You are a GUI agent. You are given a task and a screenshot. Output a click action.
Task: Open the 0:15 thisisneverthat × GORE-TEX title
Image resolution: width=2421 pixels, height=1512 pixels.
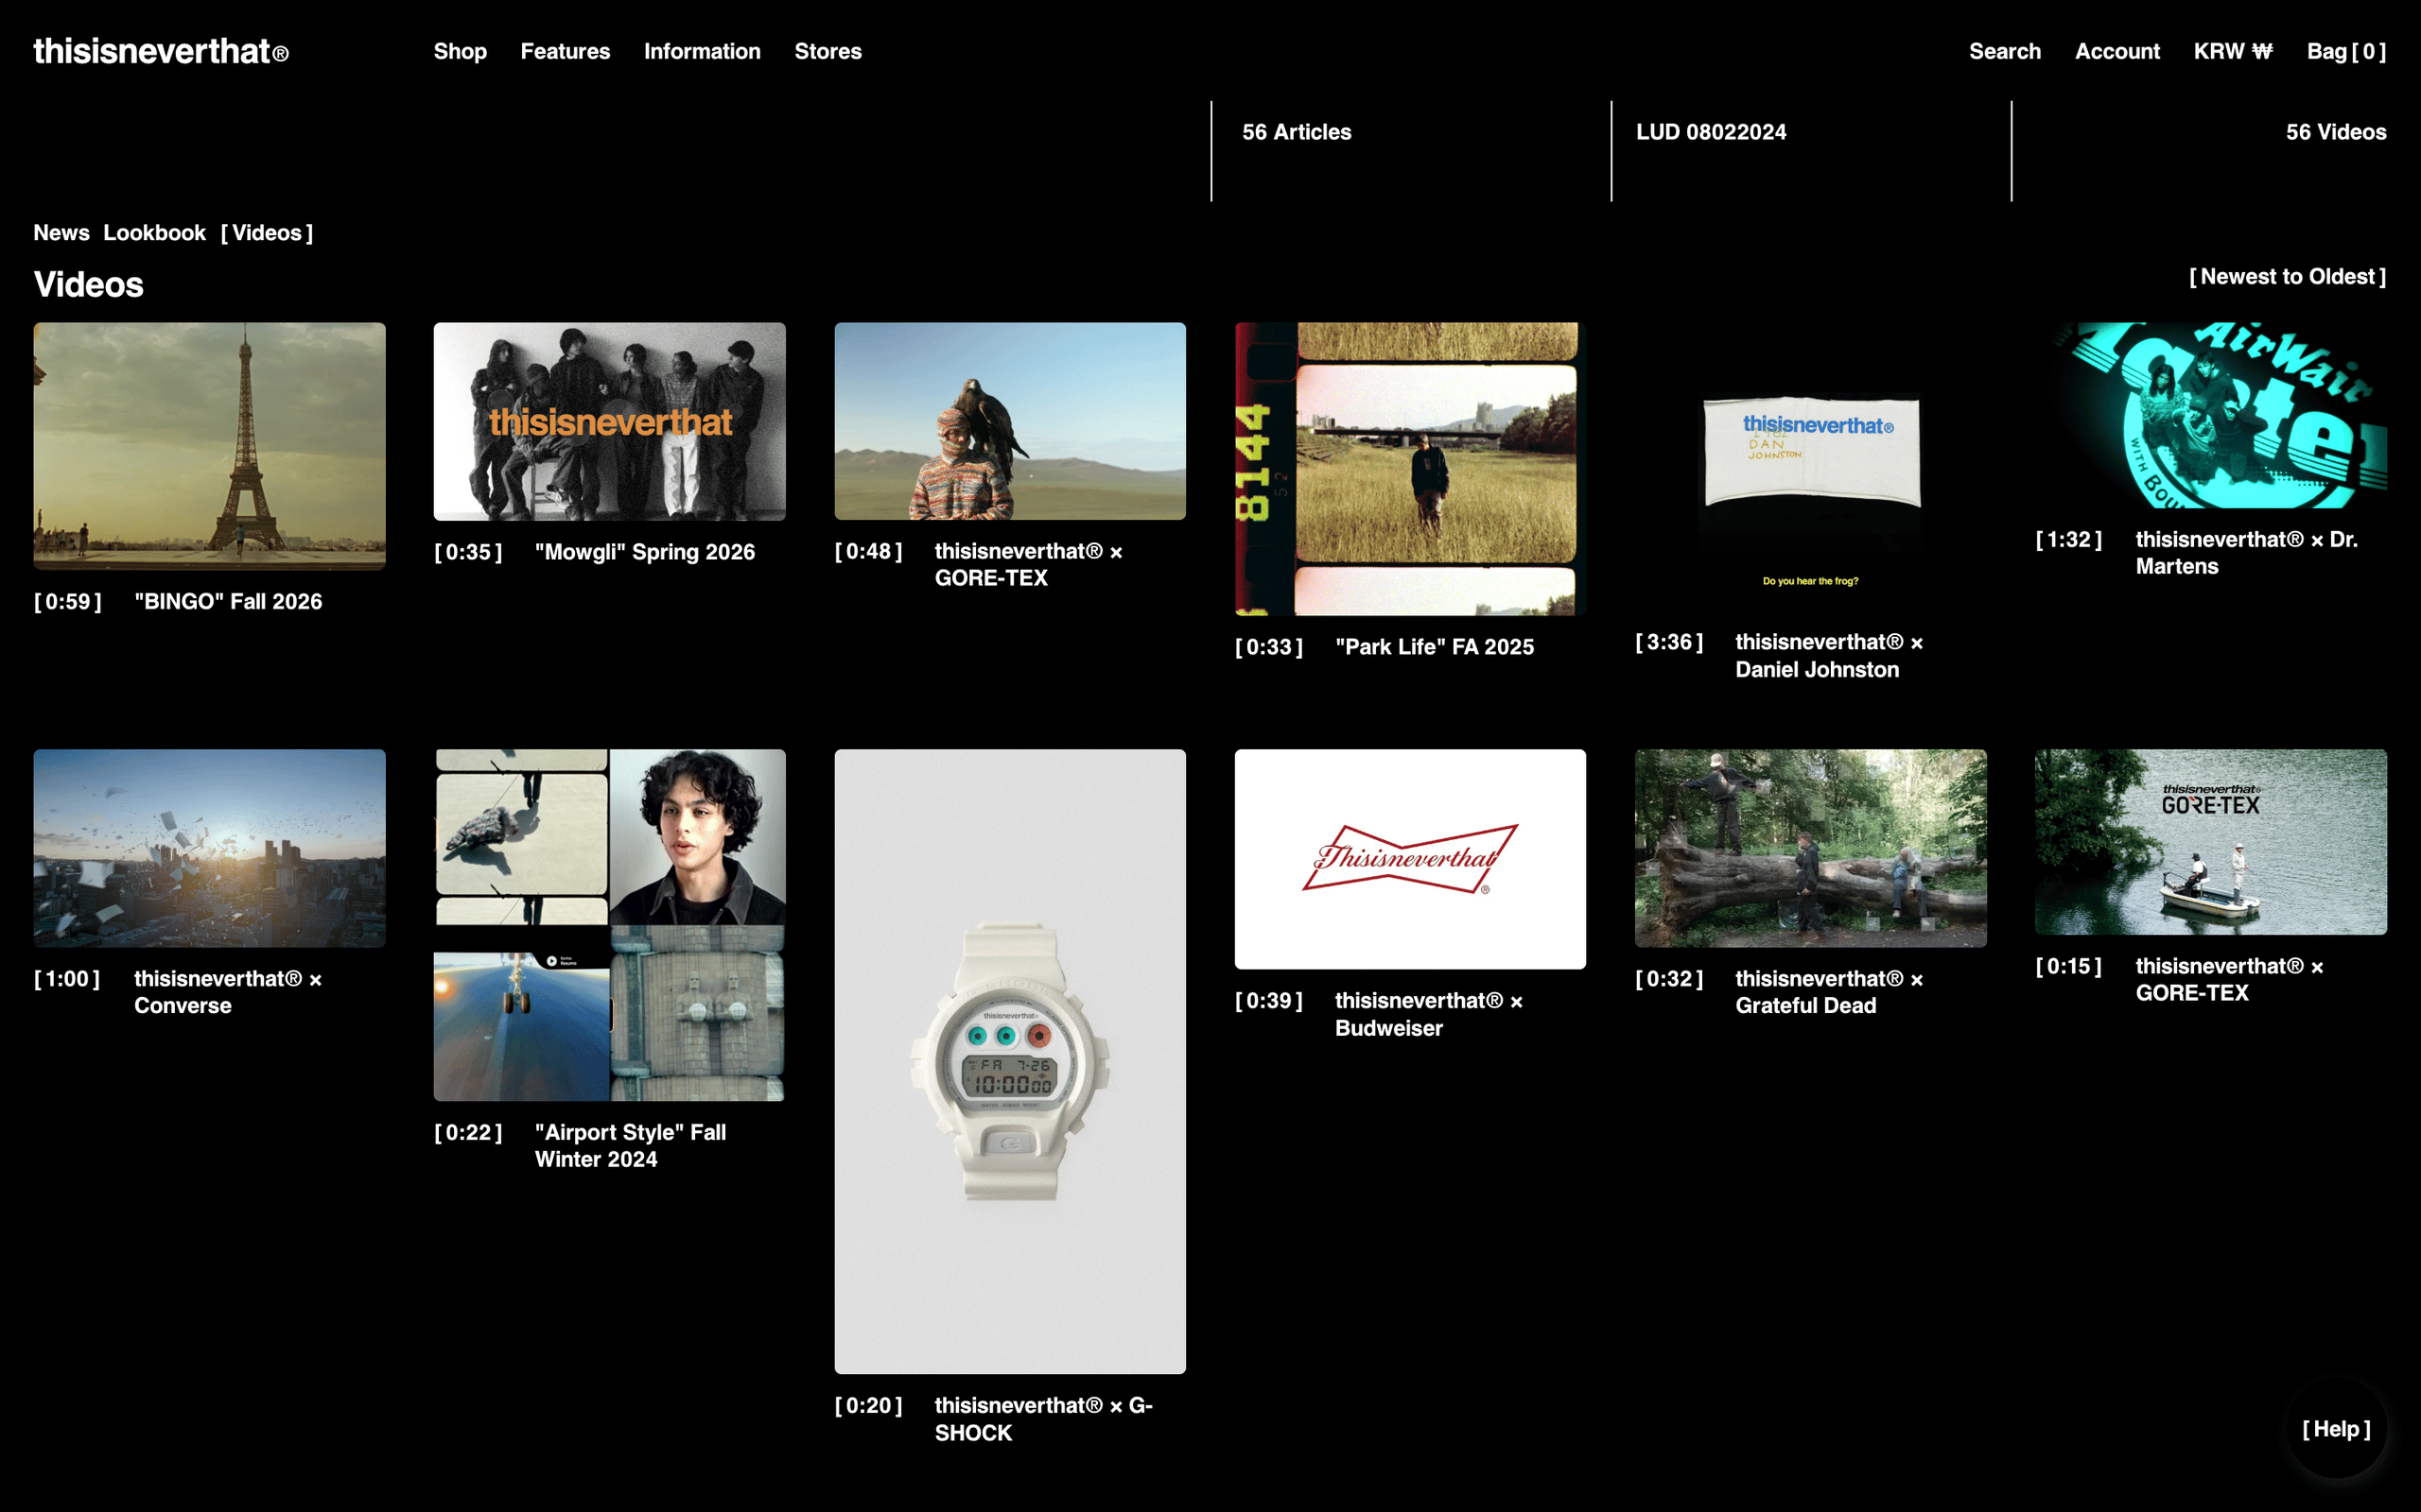2229,980
